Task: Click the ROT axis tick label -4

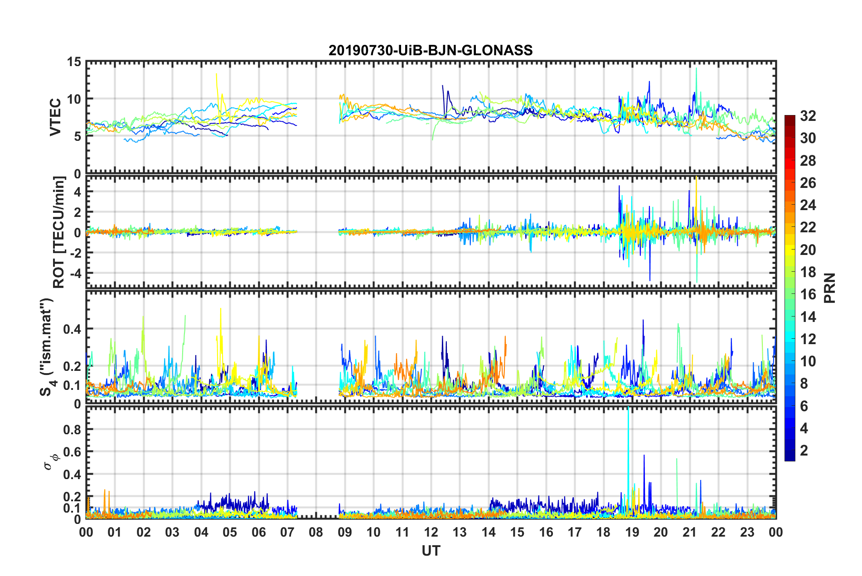Action: pyautogui.click(x=75, y=273)
